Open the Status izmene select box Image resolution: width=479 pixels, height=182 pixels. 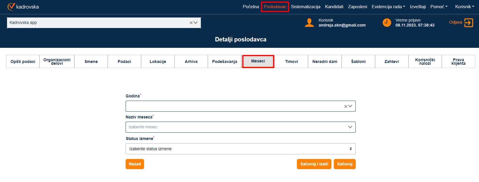pos(240,149)
